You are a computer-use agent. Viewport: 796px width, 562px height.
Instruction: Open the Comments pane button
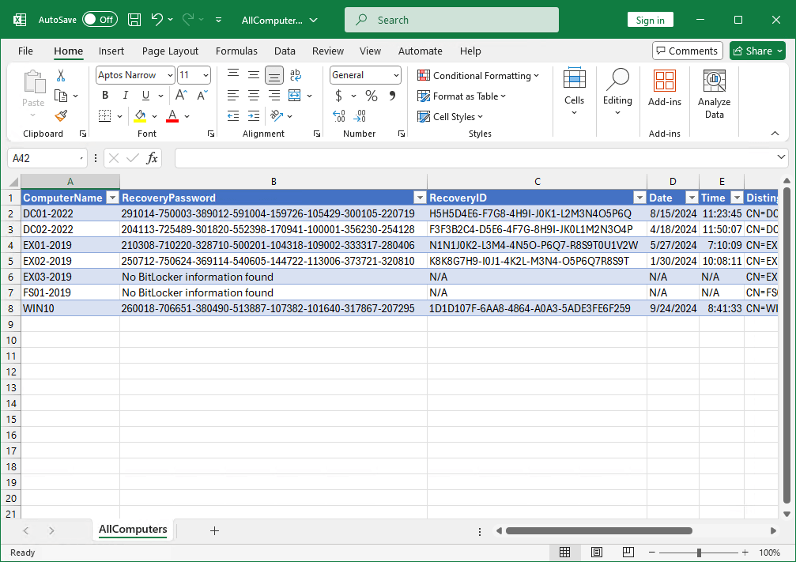point(687,51)
